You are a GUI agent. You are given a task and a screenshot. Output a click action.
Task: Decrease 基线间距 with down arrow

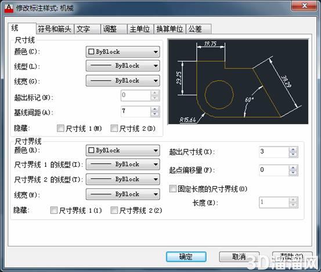click(x=155, y=114)
